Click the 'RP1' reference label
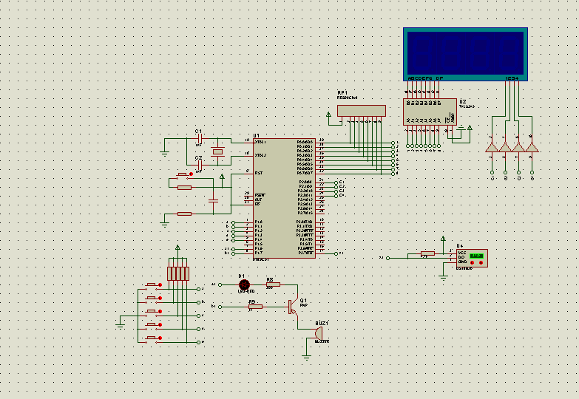This screenshot has height=399, width=579. point(342,92)
